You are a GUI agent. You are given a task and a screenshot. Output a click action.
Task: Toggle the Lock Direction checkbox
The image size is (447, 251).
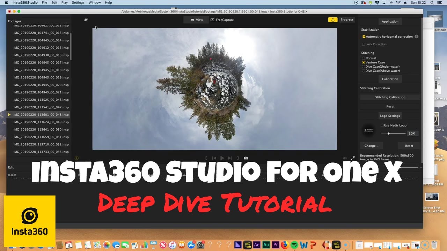click(x=364, y=44)
